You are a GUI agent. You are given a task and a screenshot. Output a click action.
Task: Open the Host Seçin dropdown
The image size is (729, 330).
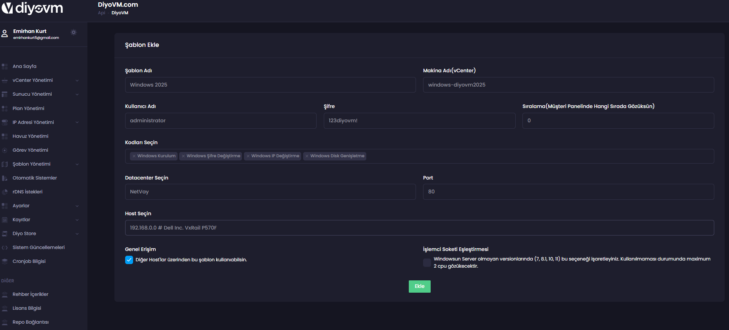(x=419, y=228)
